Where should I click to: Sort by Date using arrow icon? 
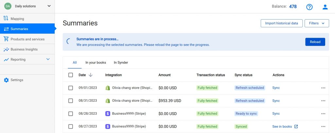coord(91,75)
